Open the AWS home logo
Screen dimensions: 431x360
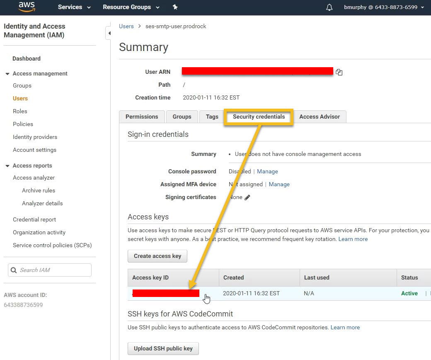(27, 7)
